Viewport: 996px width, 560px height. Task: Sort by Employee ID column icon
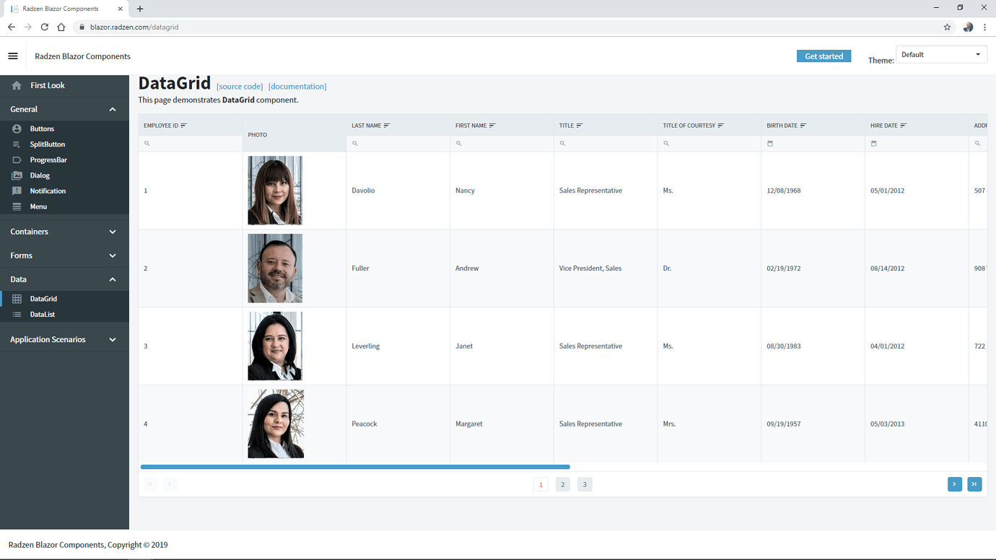click(183, 126)
